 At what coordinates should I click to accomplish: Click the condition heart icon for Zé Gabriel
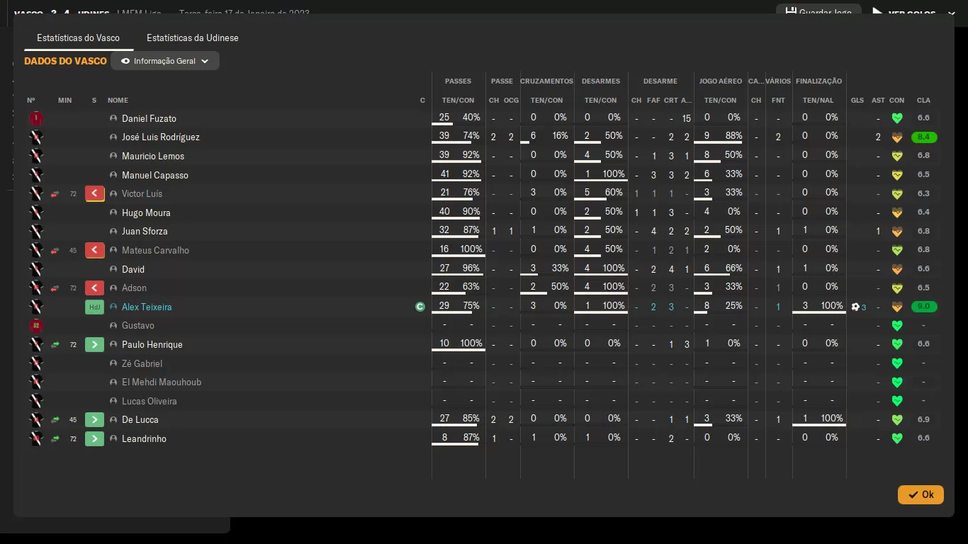[896, 363]
